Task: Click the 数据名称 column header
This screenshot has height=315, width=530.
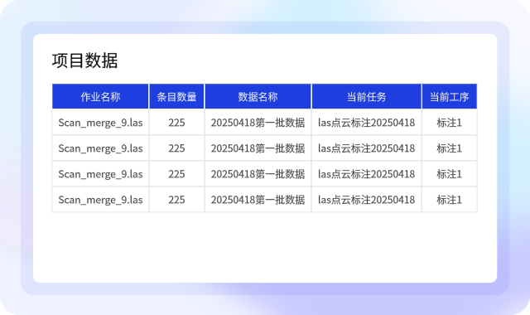Action: coord(258,97)
